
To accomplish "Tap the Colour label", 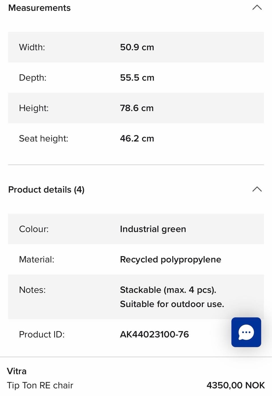I will (x=34, y=229).
